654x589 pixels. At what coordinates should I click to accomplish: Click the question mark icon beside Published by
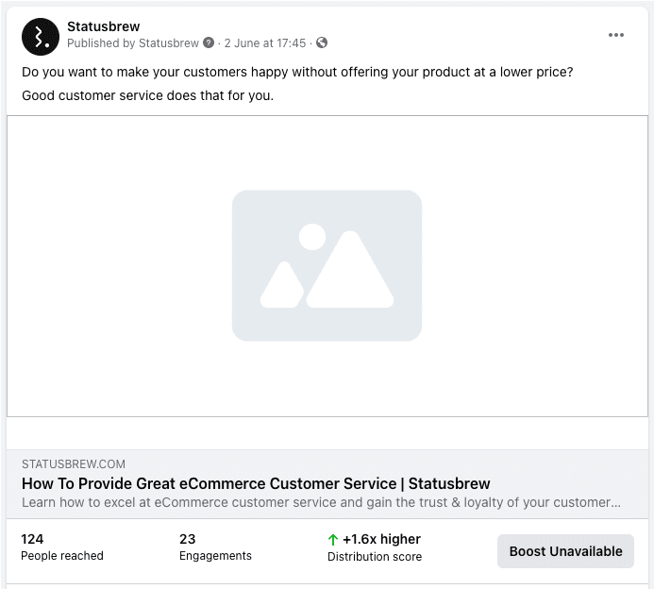point(209,43)
